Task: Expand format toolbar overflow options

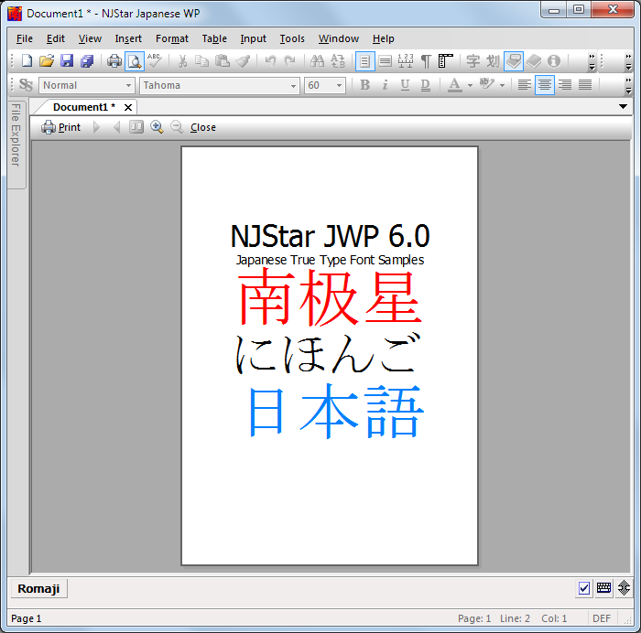Action: (629, 85)
